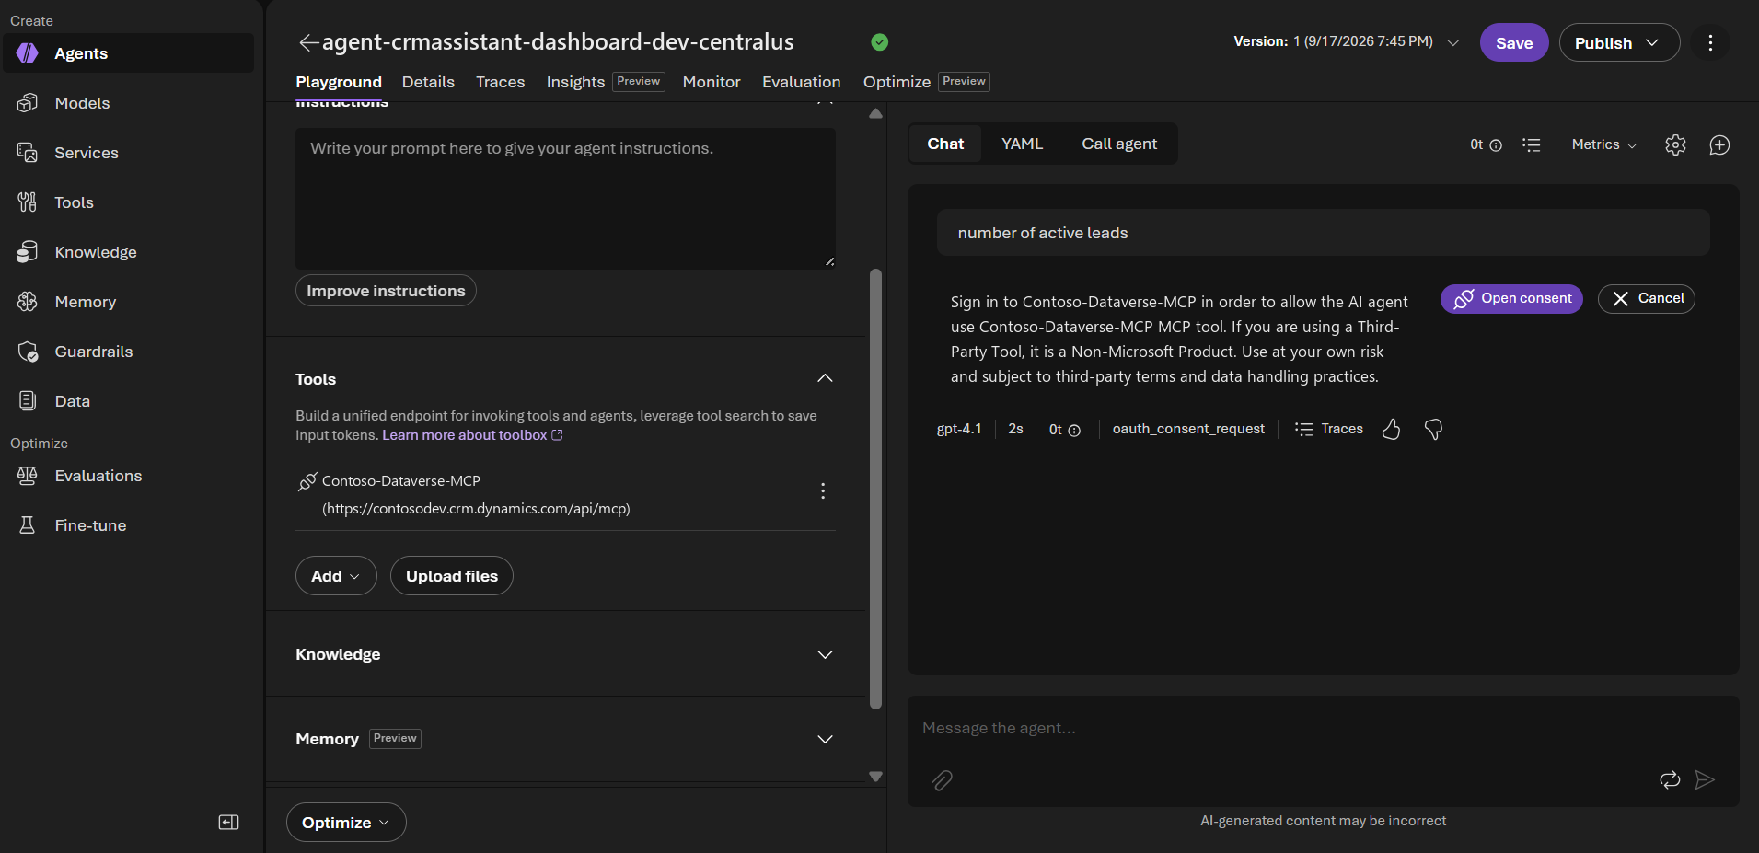Viewport: 1759px width, 853px height.
Task: Open the Monitor tab
Action: (712, 82)
